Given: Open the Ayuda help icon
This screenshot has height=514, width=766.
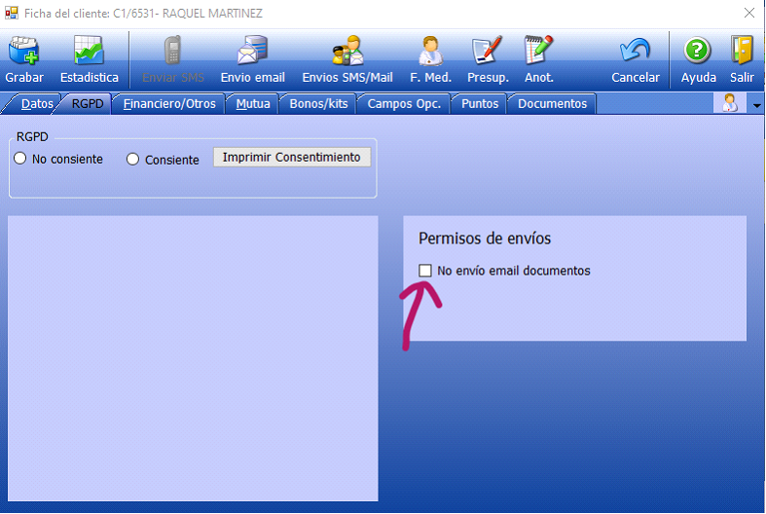Looking at the screenshot, I should [x=698, y=51].
